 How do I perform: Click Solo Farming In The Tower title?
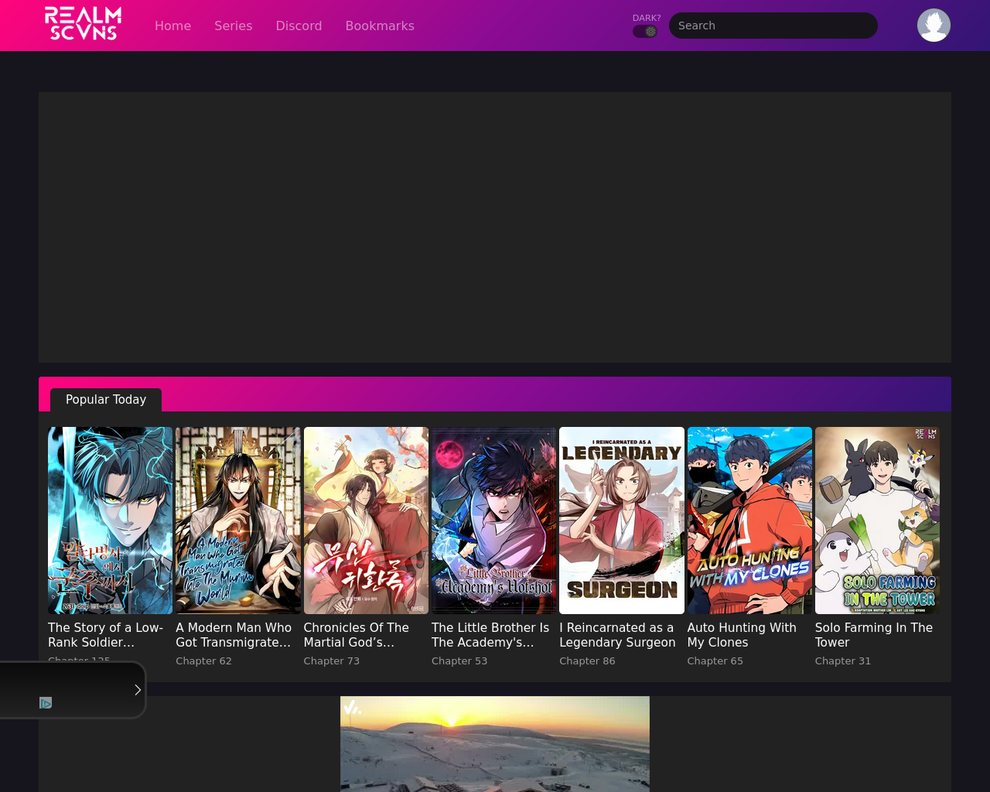point(874,635)
